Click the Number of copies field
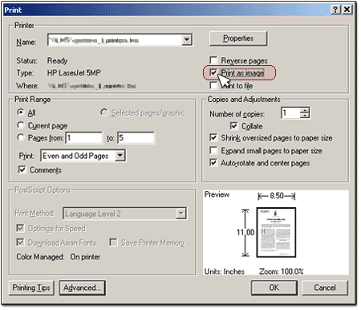 (x=290, y=112)
